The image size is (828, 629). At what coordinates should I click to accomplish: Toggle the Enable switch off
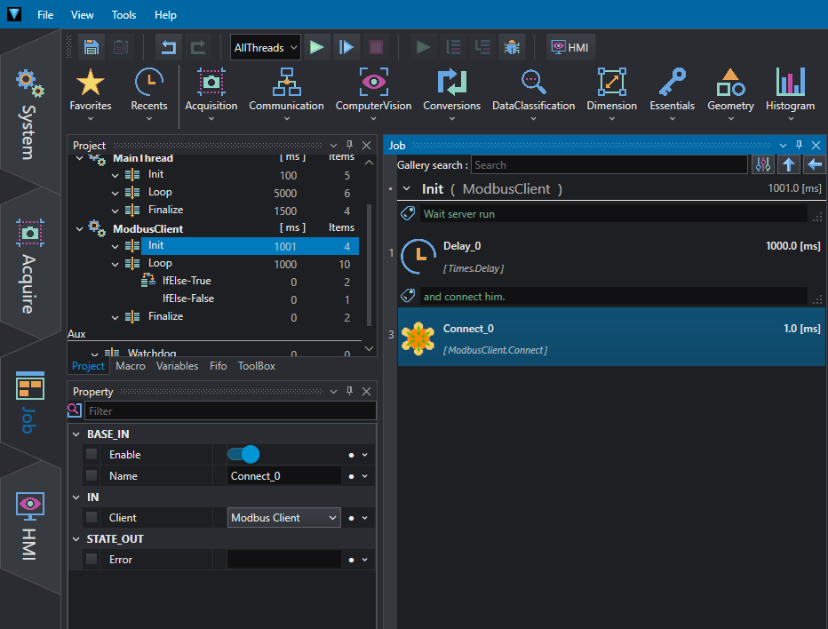[x=243, y=454]
